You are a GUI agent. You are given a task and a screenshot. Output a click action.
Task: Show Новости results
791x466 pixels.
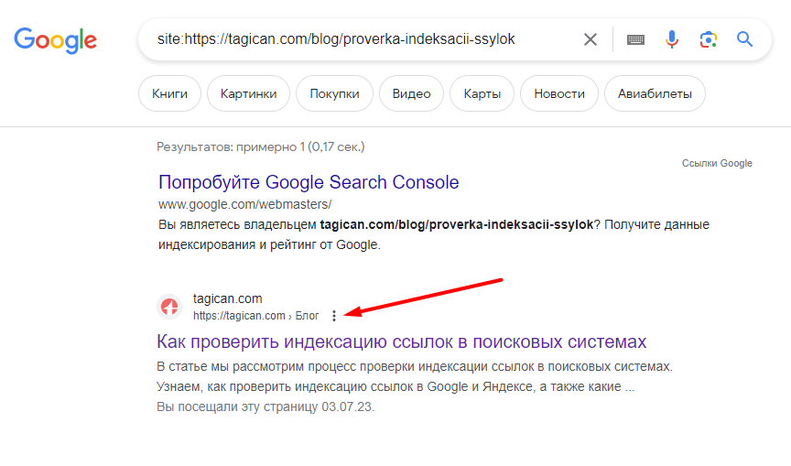coord(558,93)
